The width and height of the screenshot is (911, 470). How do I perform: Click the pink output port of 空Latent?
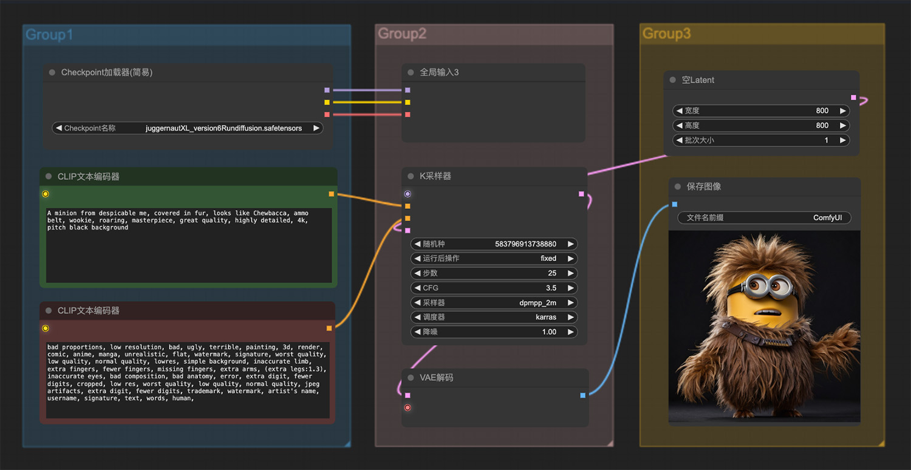[853, 98]
